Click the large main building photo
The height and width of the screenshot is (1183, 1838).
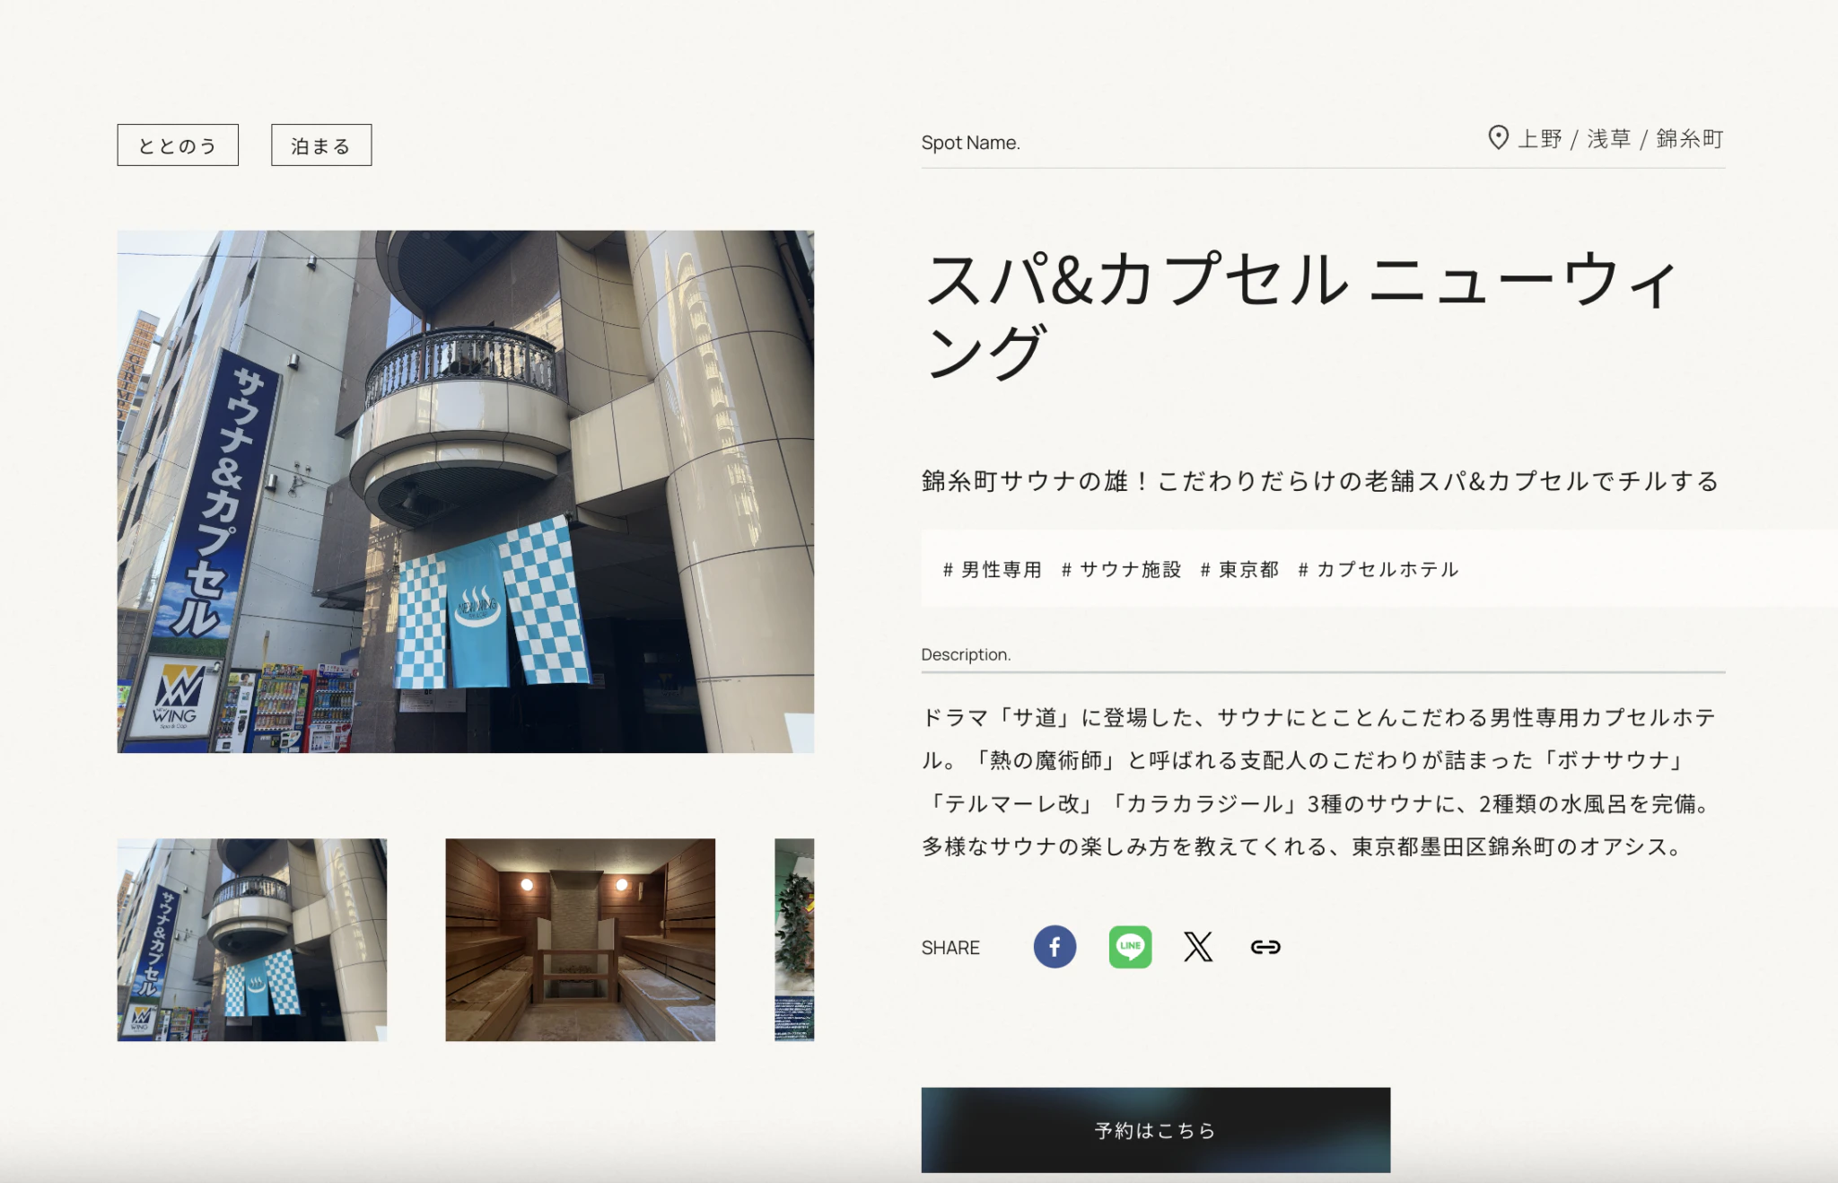point(466,491)
